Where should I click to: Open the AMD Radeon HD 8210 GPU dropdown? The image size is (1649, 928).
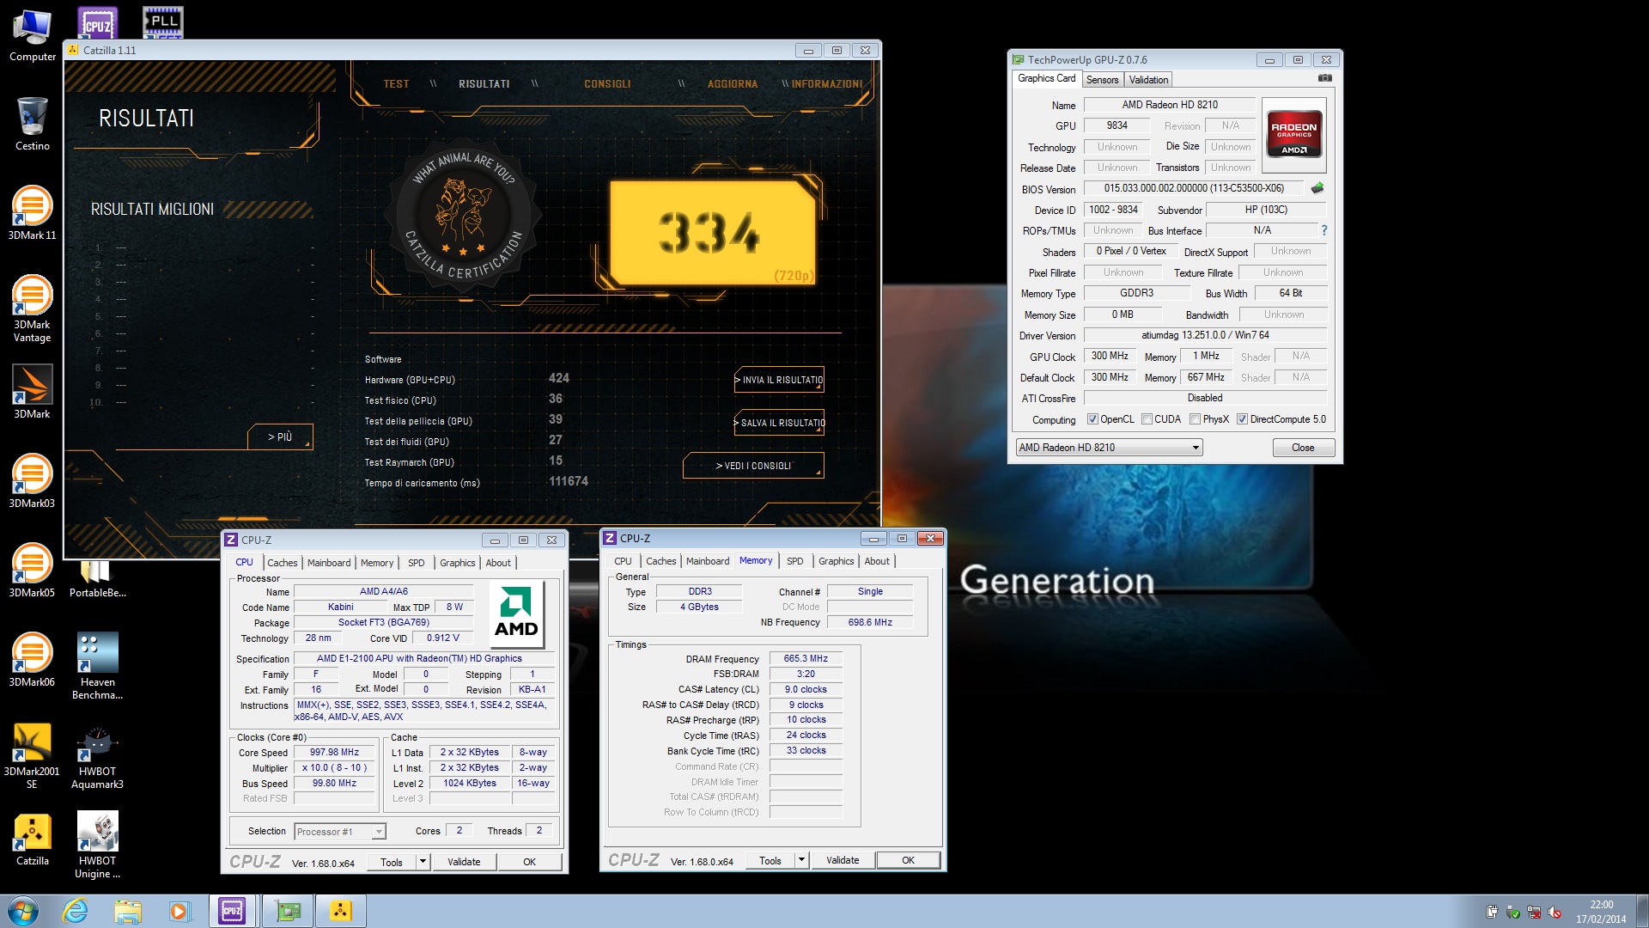1109,448
